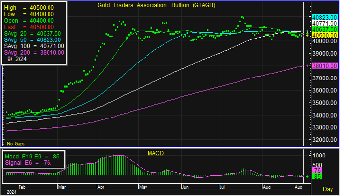Click the 40823.00 cyan price label

point(324,17)
